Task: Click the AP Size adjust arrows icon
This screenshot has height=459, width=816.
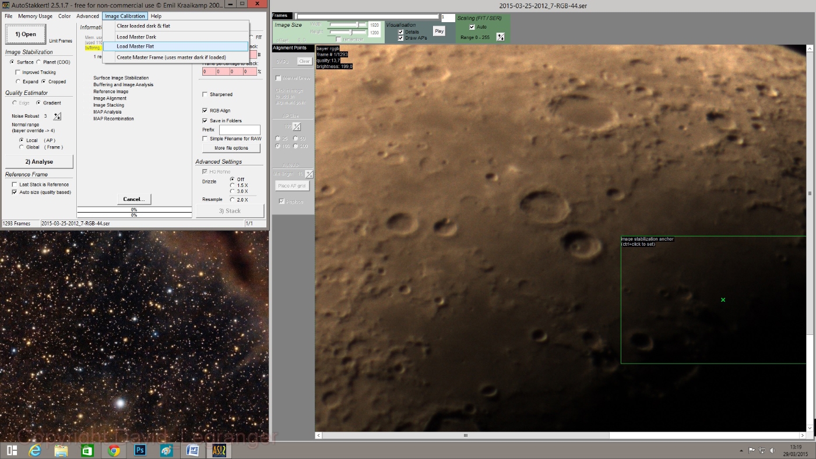Action: pos(297,126)
